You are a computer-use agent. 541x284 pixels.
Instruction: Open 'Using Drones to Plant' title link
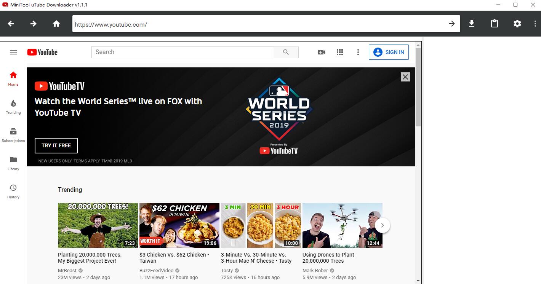pyautogui.click(x=328, y=258)
